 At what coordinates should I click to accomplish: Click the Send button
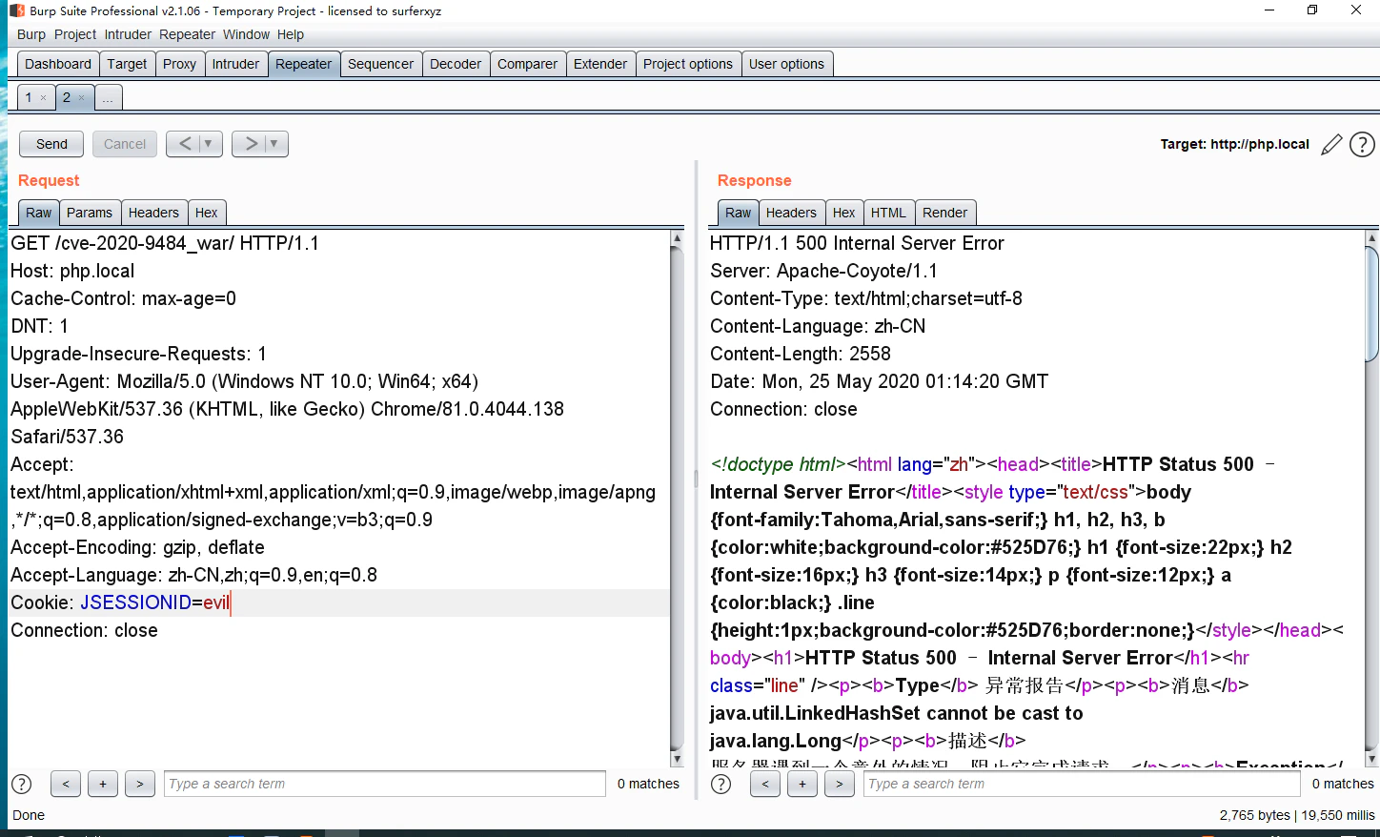pos(51,144)
